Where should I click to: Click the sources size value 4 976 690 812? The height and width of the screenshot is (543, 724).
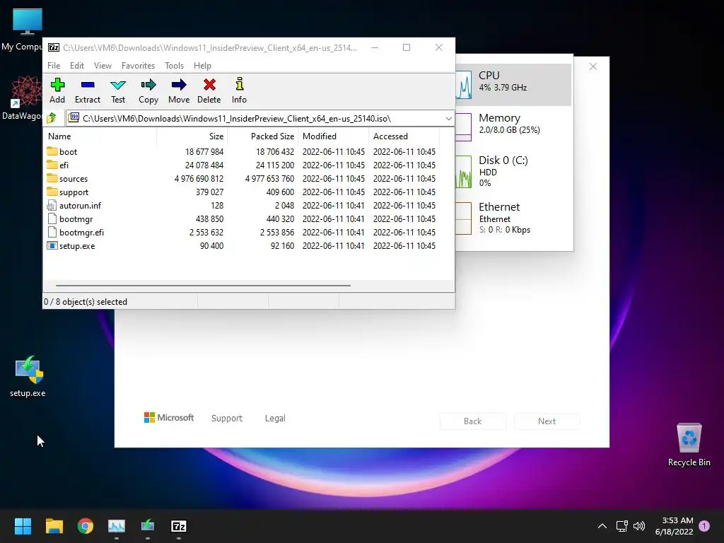pyautogui.click(x=199, y=178)
